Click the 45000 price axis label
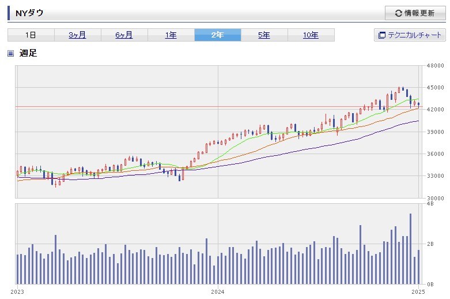Screen dimensions: 450x299 tap(434, 88)
